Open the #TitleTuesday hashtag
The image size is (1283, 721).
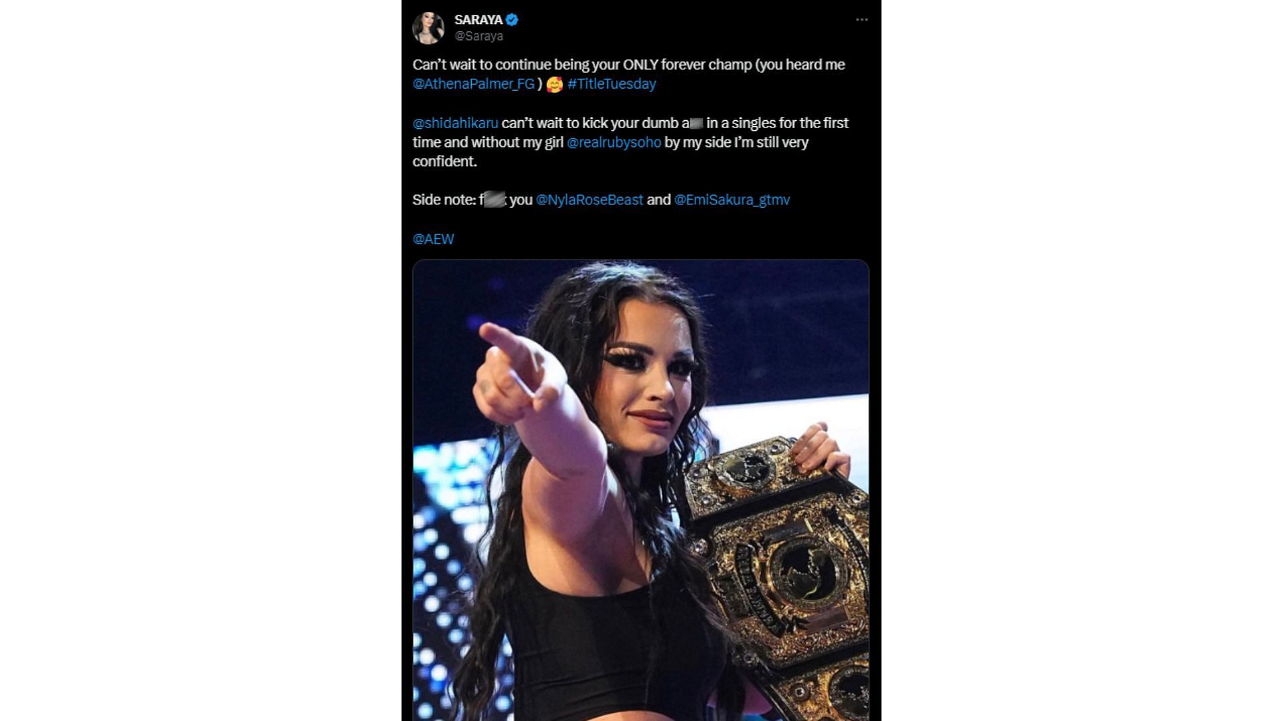611,84
